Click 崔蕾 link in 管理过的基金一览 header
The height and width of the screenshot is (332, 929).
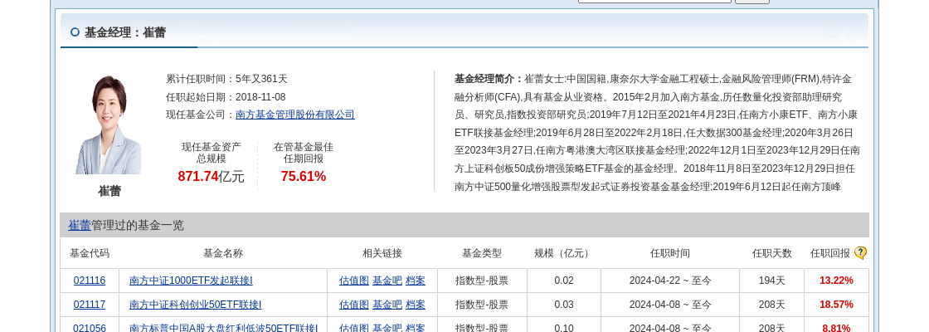[80, 225]
